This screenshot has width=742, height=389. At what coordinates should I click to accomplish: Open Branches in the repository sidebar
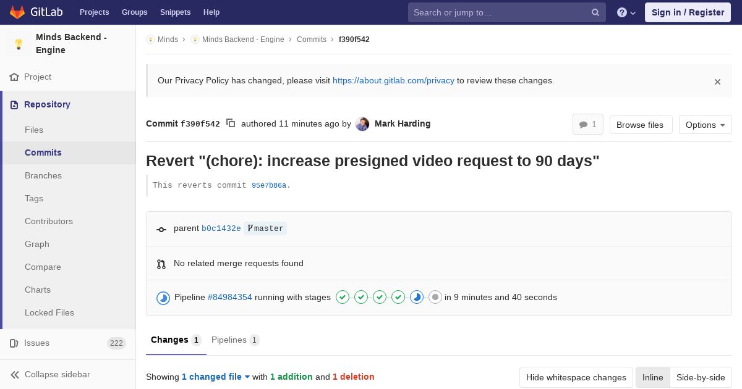point(43,175)
